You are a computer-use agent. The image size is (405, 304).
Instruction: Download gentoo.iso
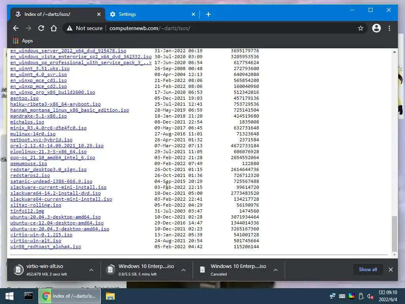pos(24,98)
